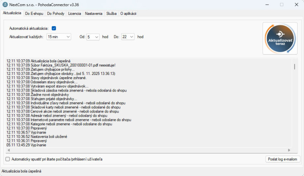Go to the Nastavenia tab

tap(93, 14)
